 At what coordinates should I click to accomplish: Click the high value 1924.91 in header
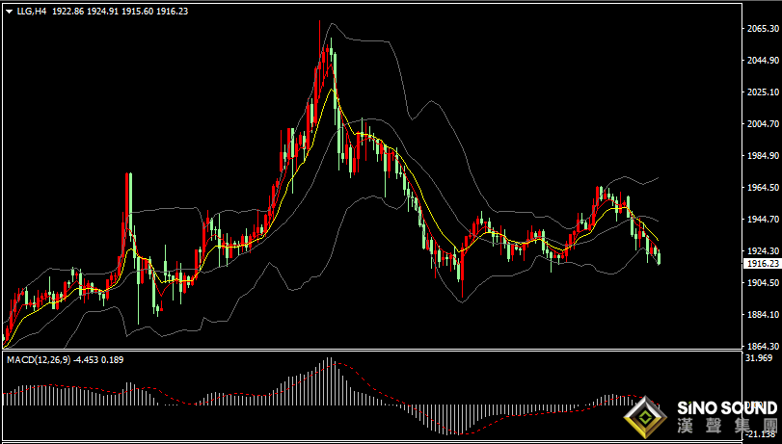[x=102, y=11]
